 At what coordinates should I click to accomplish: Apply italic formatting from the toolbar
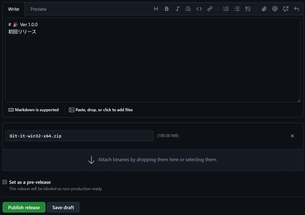coord(177,9)
